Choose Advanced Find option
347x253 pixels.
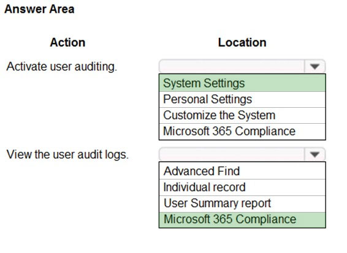click(242, 171)
